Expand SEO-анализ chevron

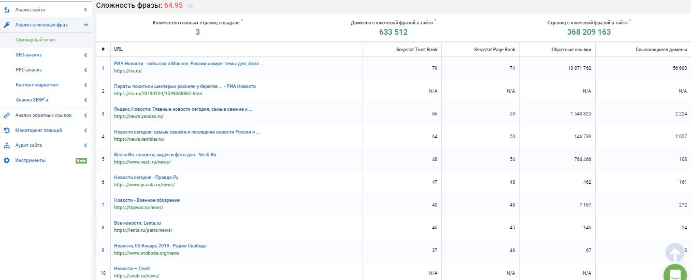(85, 55)
